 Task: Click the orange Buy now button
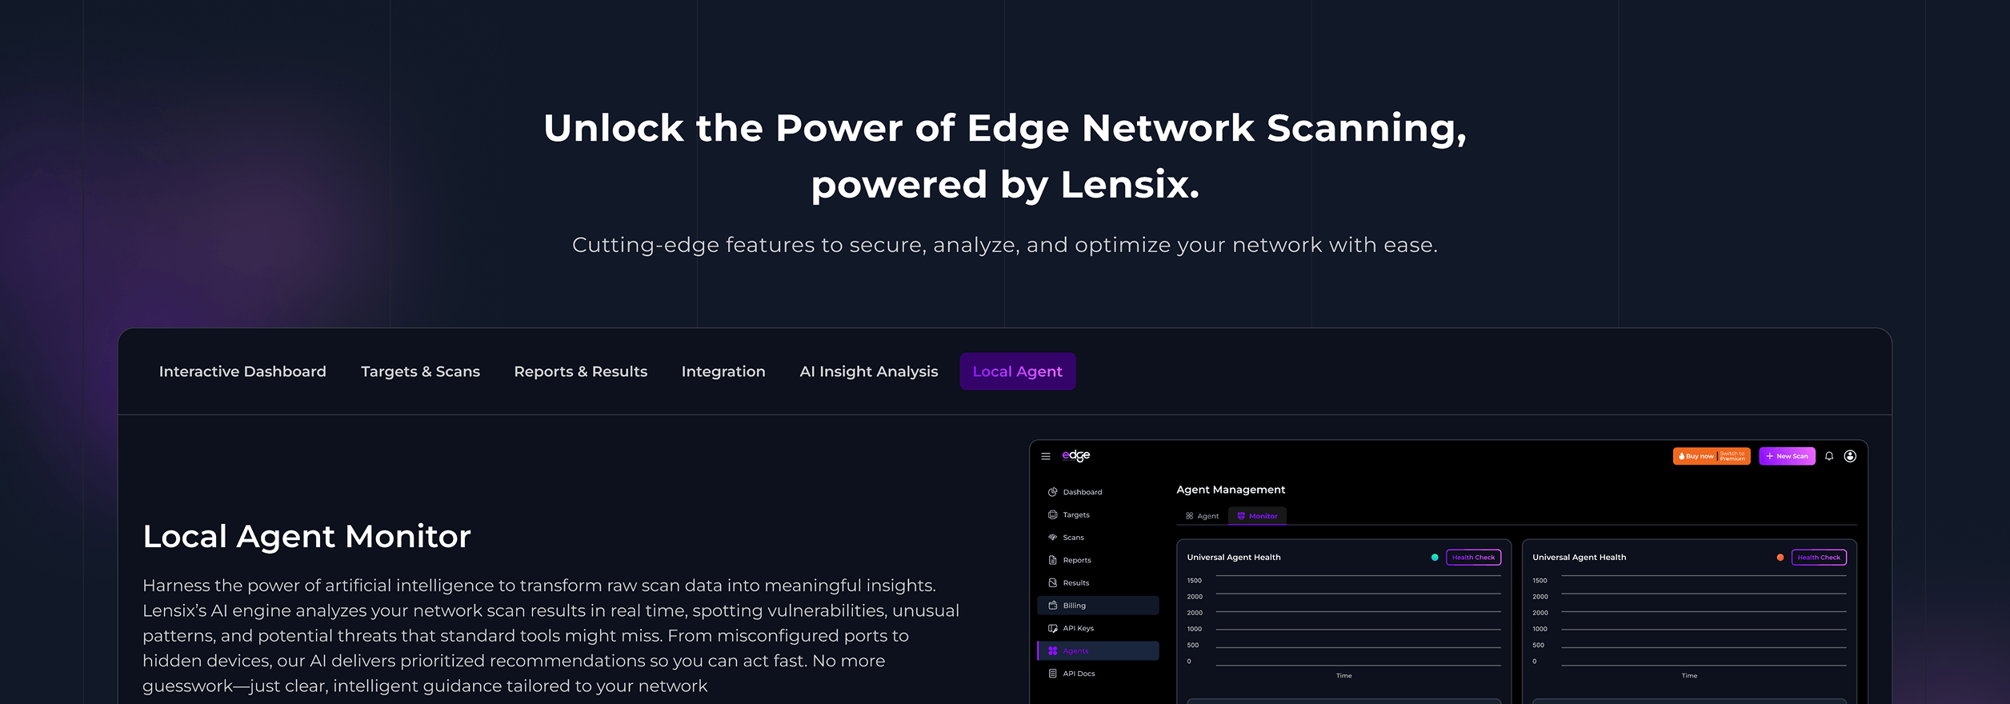pos(1712,456)
